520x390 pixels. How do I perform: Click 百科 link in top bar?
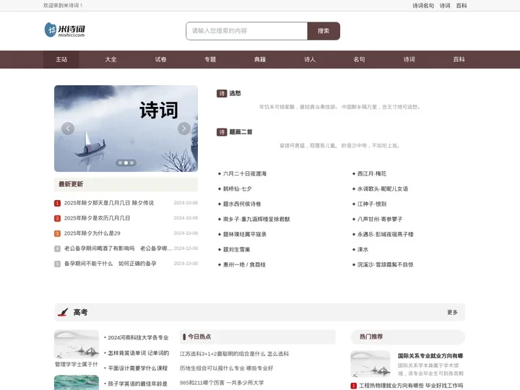click(x=461, y=6)
